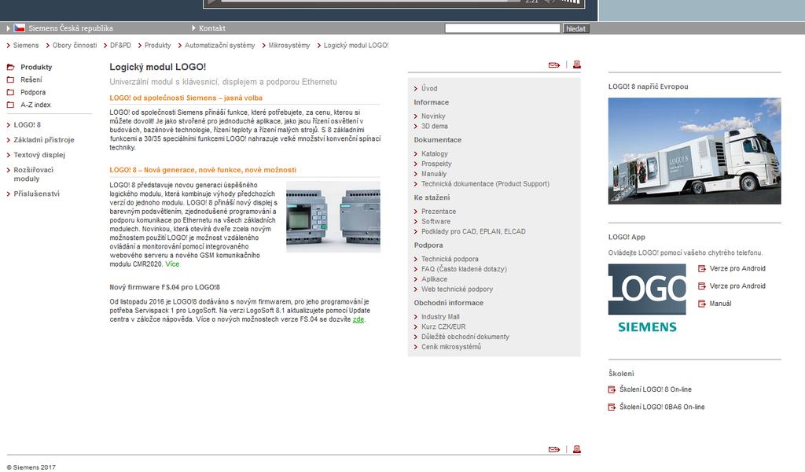This screenshot has width=805, height=472.
Task: Open Příslušenství in the left navigation
Action: click(x=36, y=194)
